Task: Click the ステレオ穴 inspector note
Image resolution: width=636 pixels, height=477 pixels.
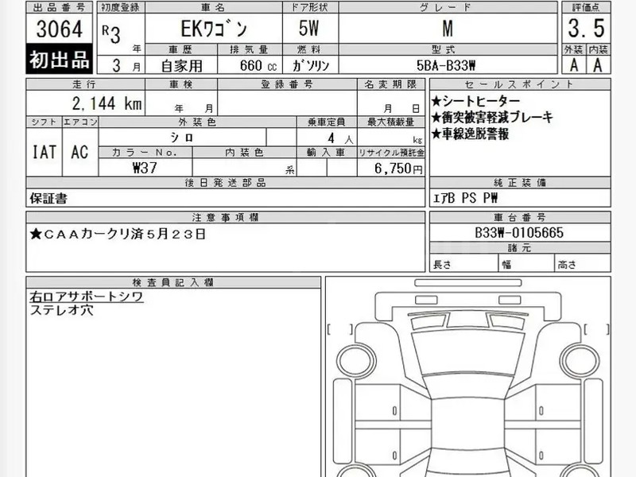Action: (61, 310)
